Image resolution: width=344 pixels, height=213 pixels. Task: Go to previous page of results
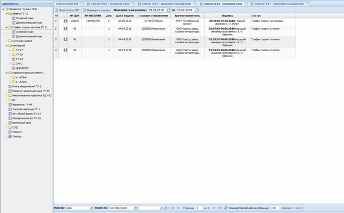click(178, 208)
